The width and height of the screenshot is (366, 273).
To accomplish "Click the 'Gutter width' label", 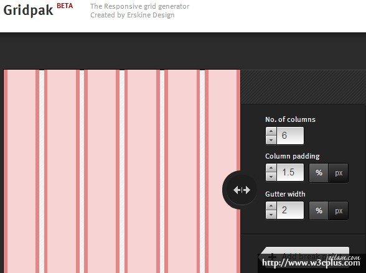I will click(x=285, y=194).
